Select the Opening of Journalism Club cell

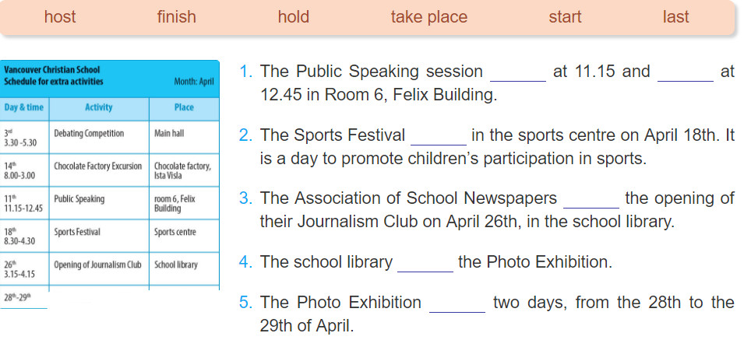(99, 268)
